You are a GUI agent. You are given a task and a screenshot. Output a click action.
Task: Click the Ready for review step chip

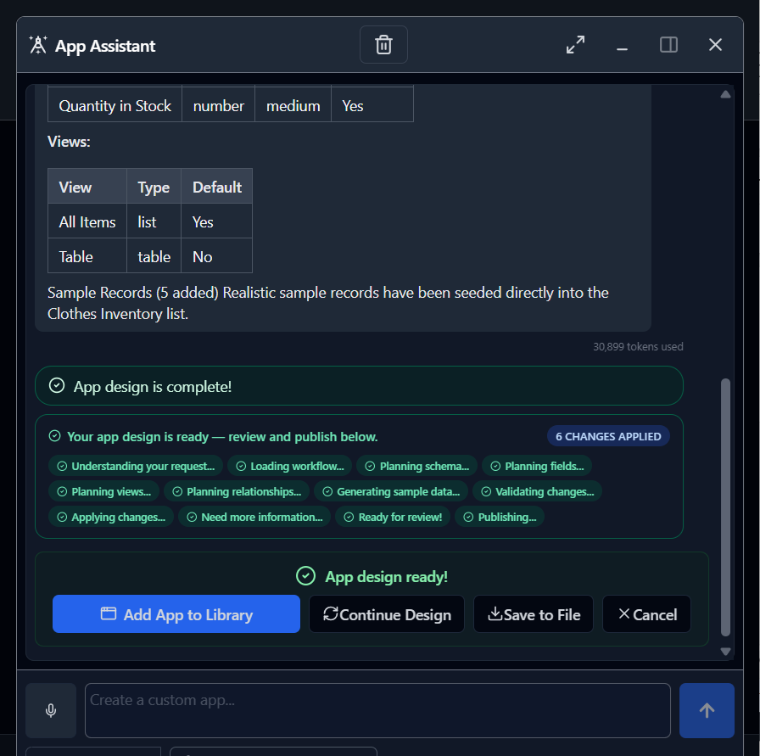click(x=393, y=517)
